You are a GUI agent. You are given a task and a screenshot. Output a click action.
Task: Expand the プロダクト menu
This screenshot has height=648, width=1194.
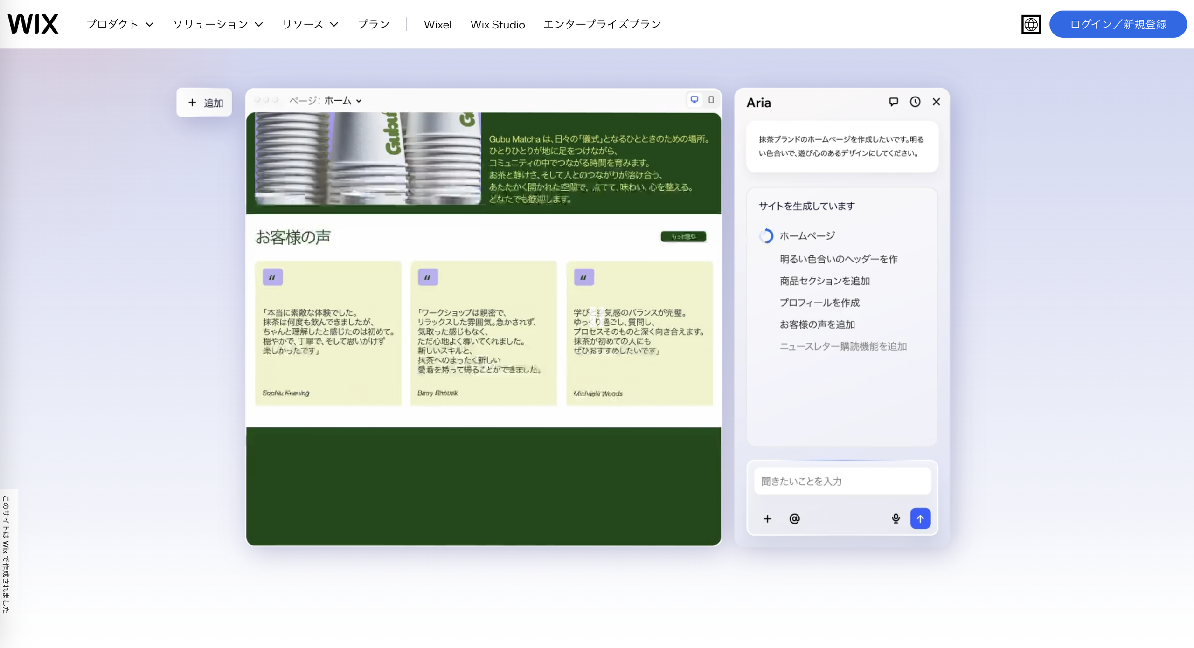point(120,24)
